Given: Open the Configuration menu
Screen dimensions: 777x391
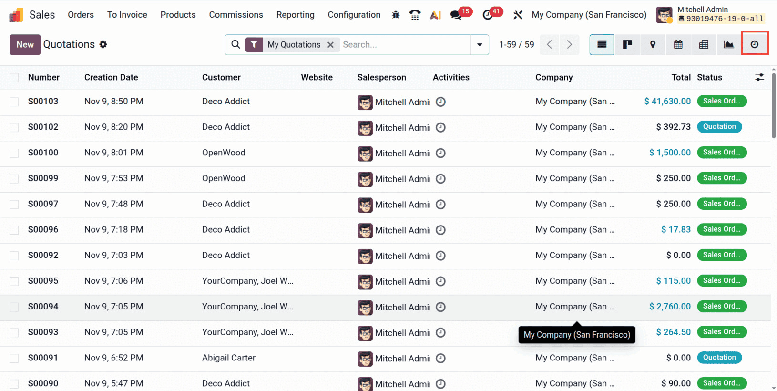Looking at the screenshot, I should coord(354,15).
